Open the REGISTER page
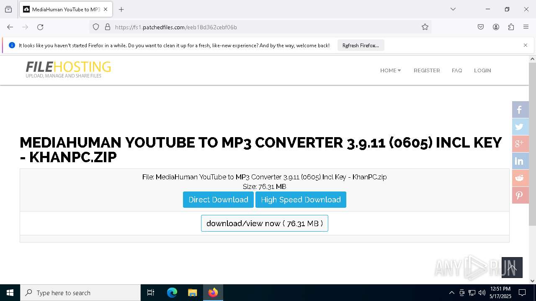The image size is (536, 301). 427,70
